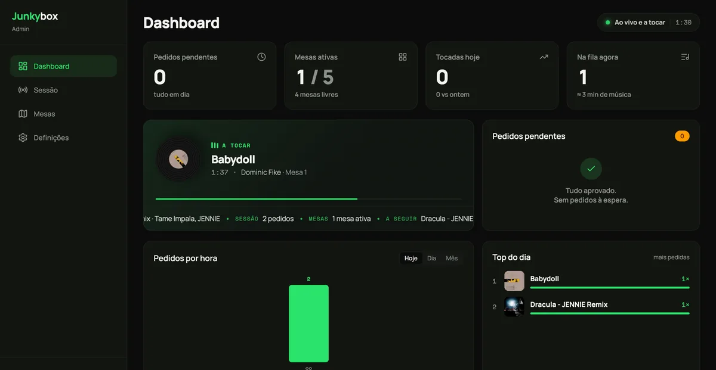This screenshot has height=370, width=716.
Task: Click the grid icon on Mesas ativas card
Action: tap(403, 57)
